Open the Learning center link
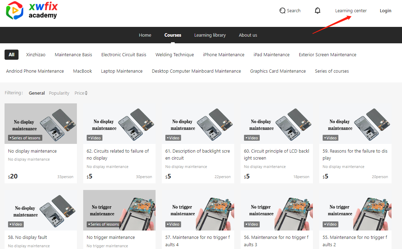 351,10
